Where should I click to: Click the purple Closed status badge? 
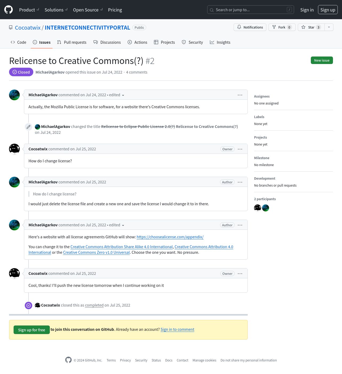point(21,72)
